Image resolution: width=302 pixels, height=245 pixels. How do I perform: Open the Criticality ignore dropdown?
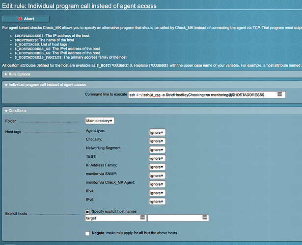click(157, 141)
